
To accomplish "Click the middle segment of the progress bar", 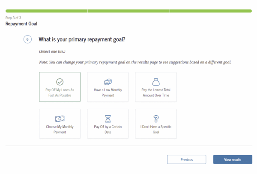I will point(128,11).
